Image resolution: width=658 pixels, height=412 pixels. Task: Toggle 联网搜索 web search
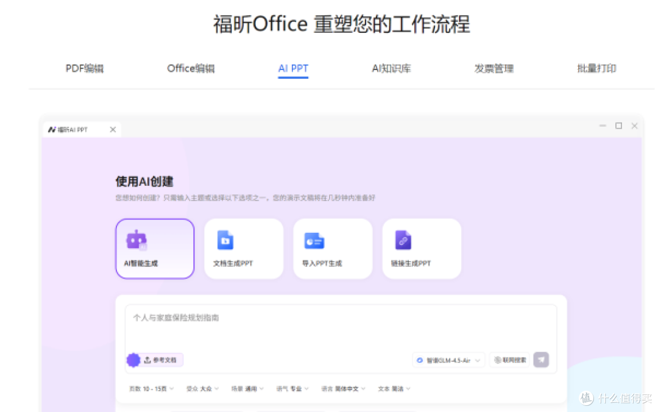pyautogui.click(x=510, y=360)
